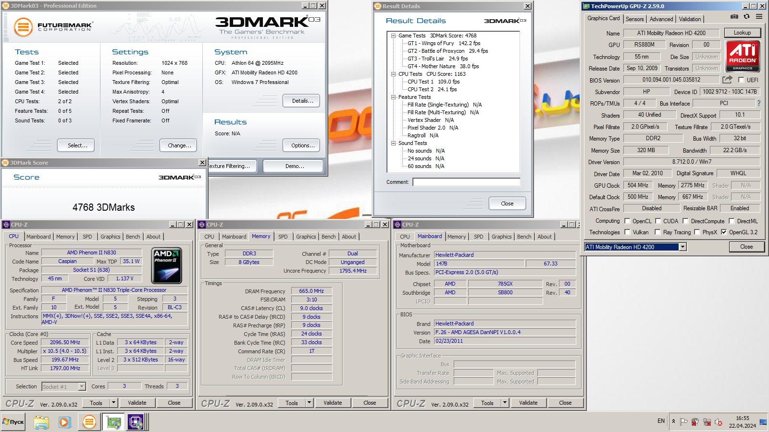The height and width of the screenshot is (432, 769).
Task: Click the GPU-Z title bar icon
Action: [x=586, y=6]
